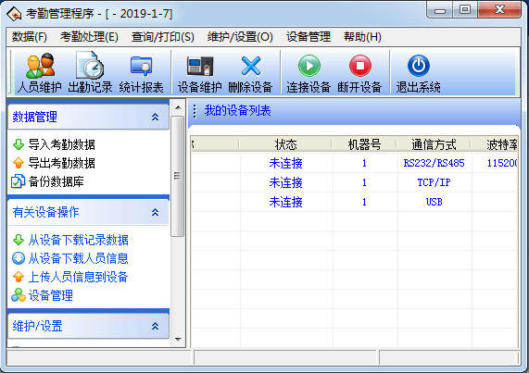Maximize the 考勤管理程序 window
Image resolution: width=529 pixels, height=373 pixels.
tap(465, 10)
